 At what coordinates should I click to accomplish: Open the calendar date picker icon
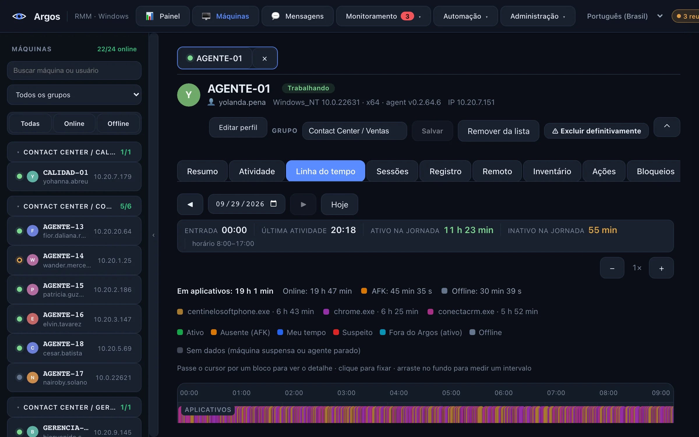click(x=273, y=204)
